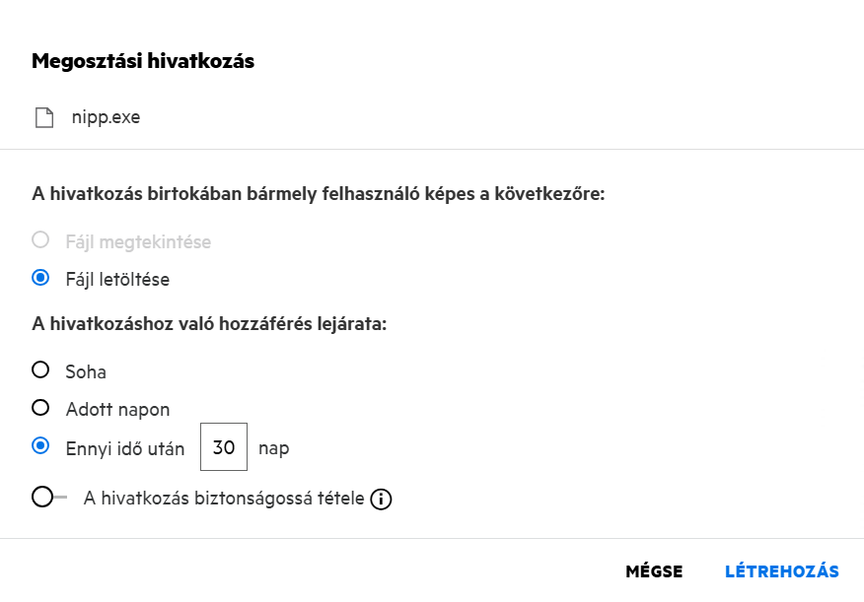Select the greyed-out "Fájl megtekintése" radio button
Screen dimensions: 864x602
(40, 240)
